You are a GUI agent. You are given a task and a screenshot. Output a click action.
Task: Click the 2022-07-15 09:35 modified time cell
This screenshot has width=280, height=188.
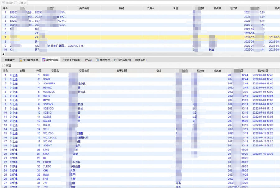(263, 154)
